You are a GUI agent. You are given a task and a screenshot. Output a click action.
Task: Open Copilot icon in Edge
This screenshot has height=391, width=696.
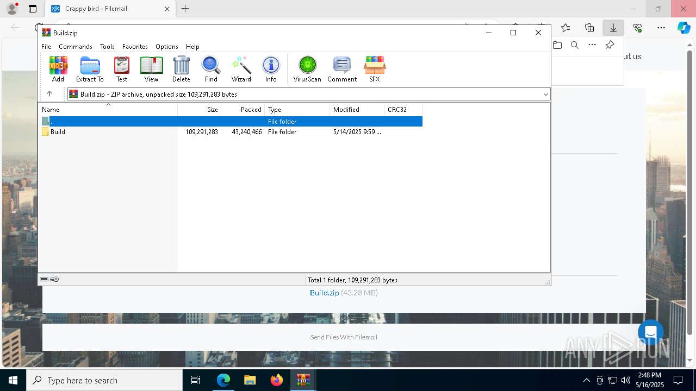click(x=683, y=28)
